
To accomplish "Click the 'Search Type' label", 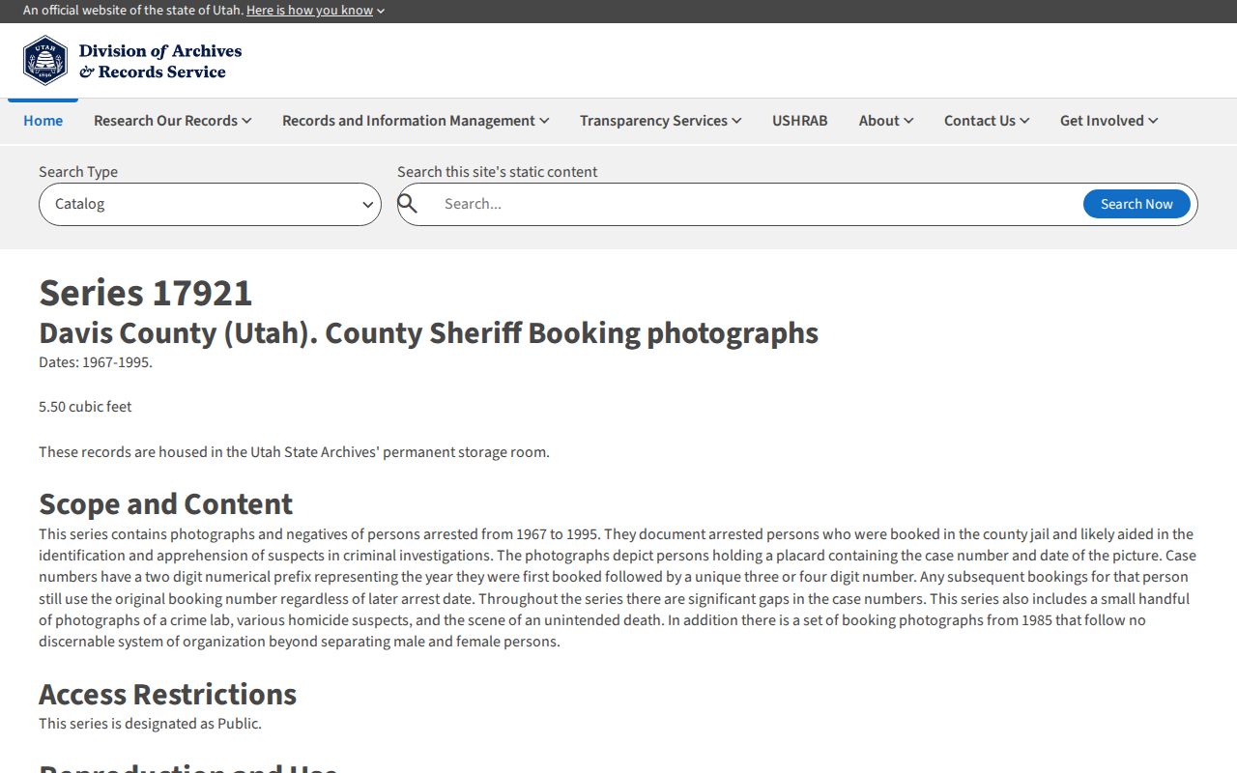I will pos(78,172).
